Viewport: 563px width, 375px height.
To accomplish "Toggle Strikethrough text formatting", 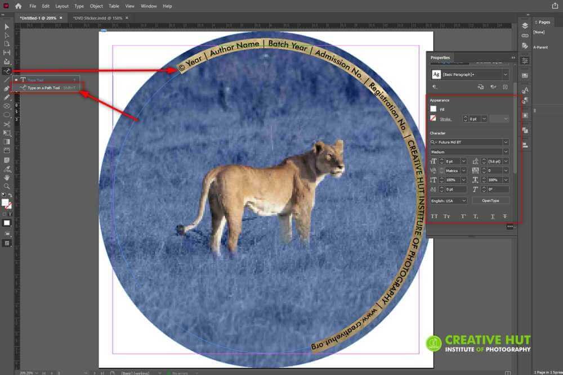I will point(505,216).
